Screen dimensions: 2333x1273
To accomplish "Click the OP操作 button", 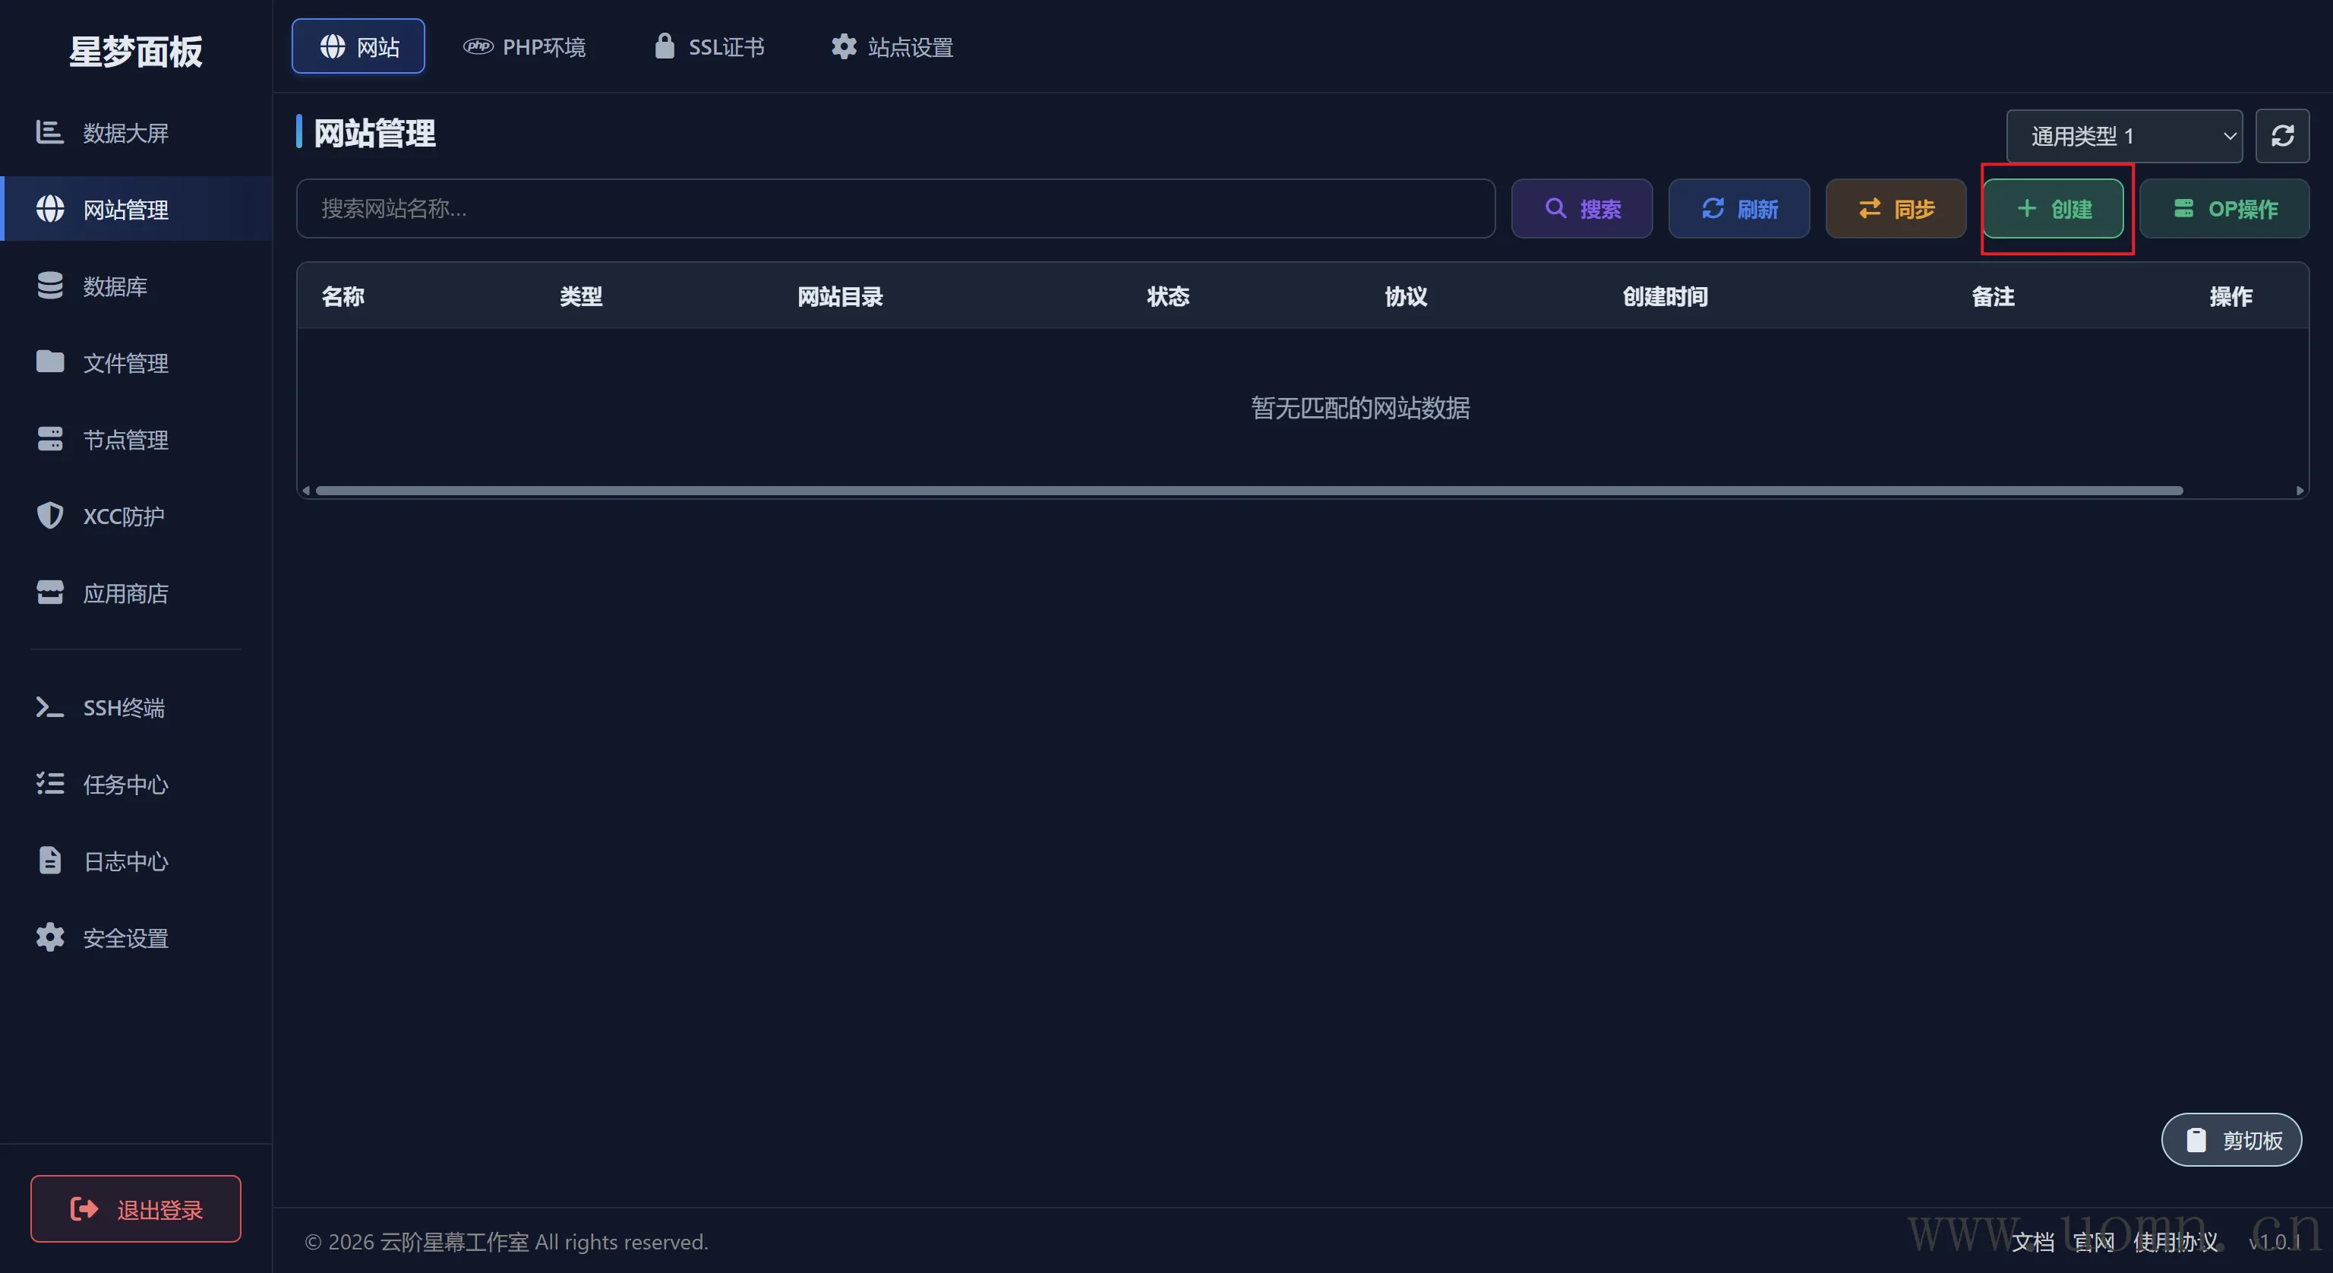I will coord(2224,208).
